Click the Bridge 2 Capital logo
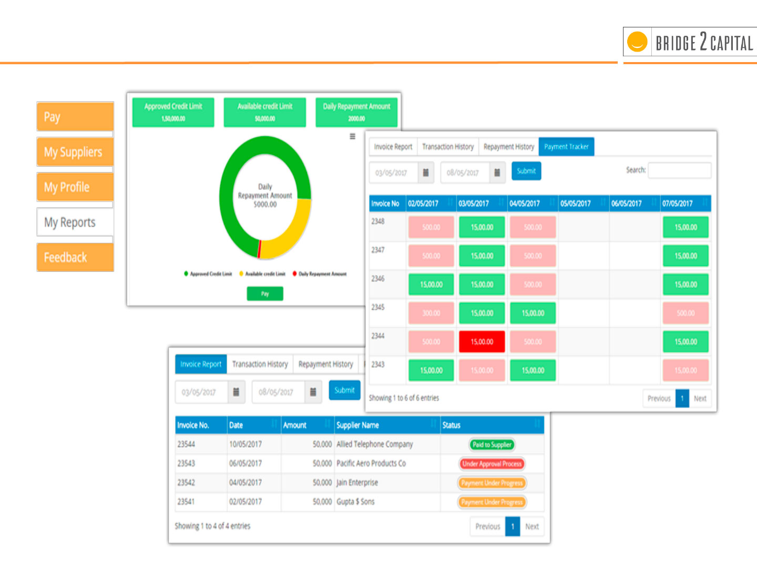The height and width of the screenshot is (568, 757). tap(690, 42)
